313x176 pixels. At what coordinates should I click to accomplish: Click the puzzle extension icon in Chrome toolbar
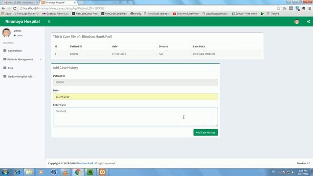pos(285,8)
